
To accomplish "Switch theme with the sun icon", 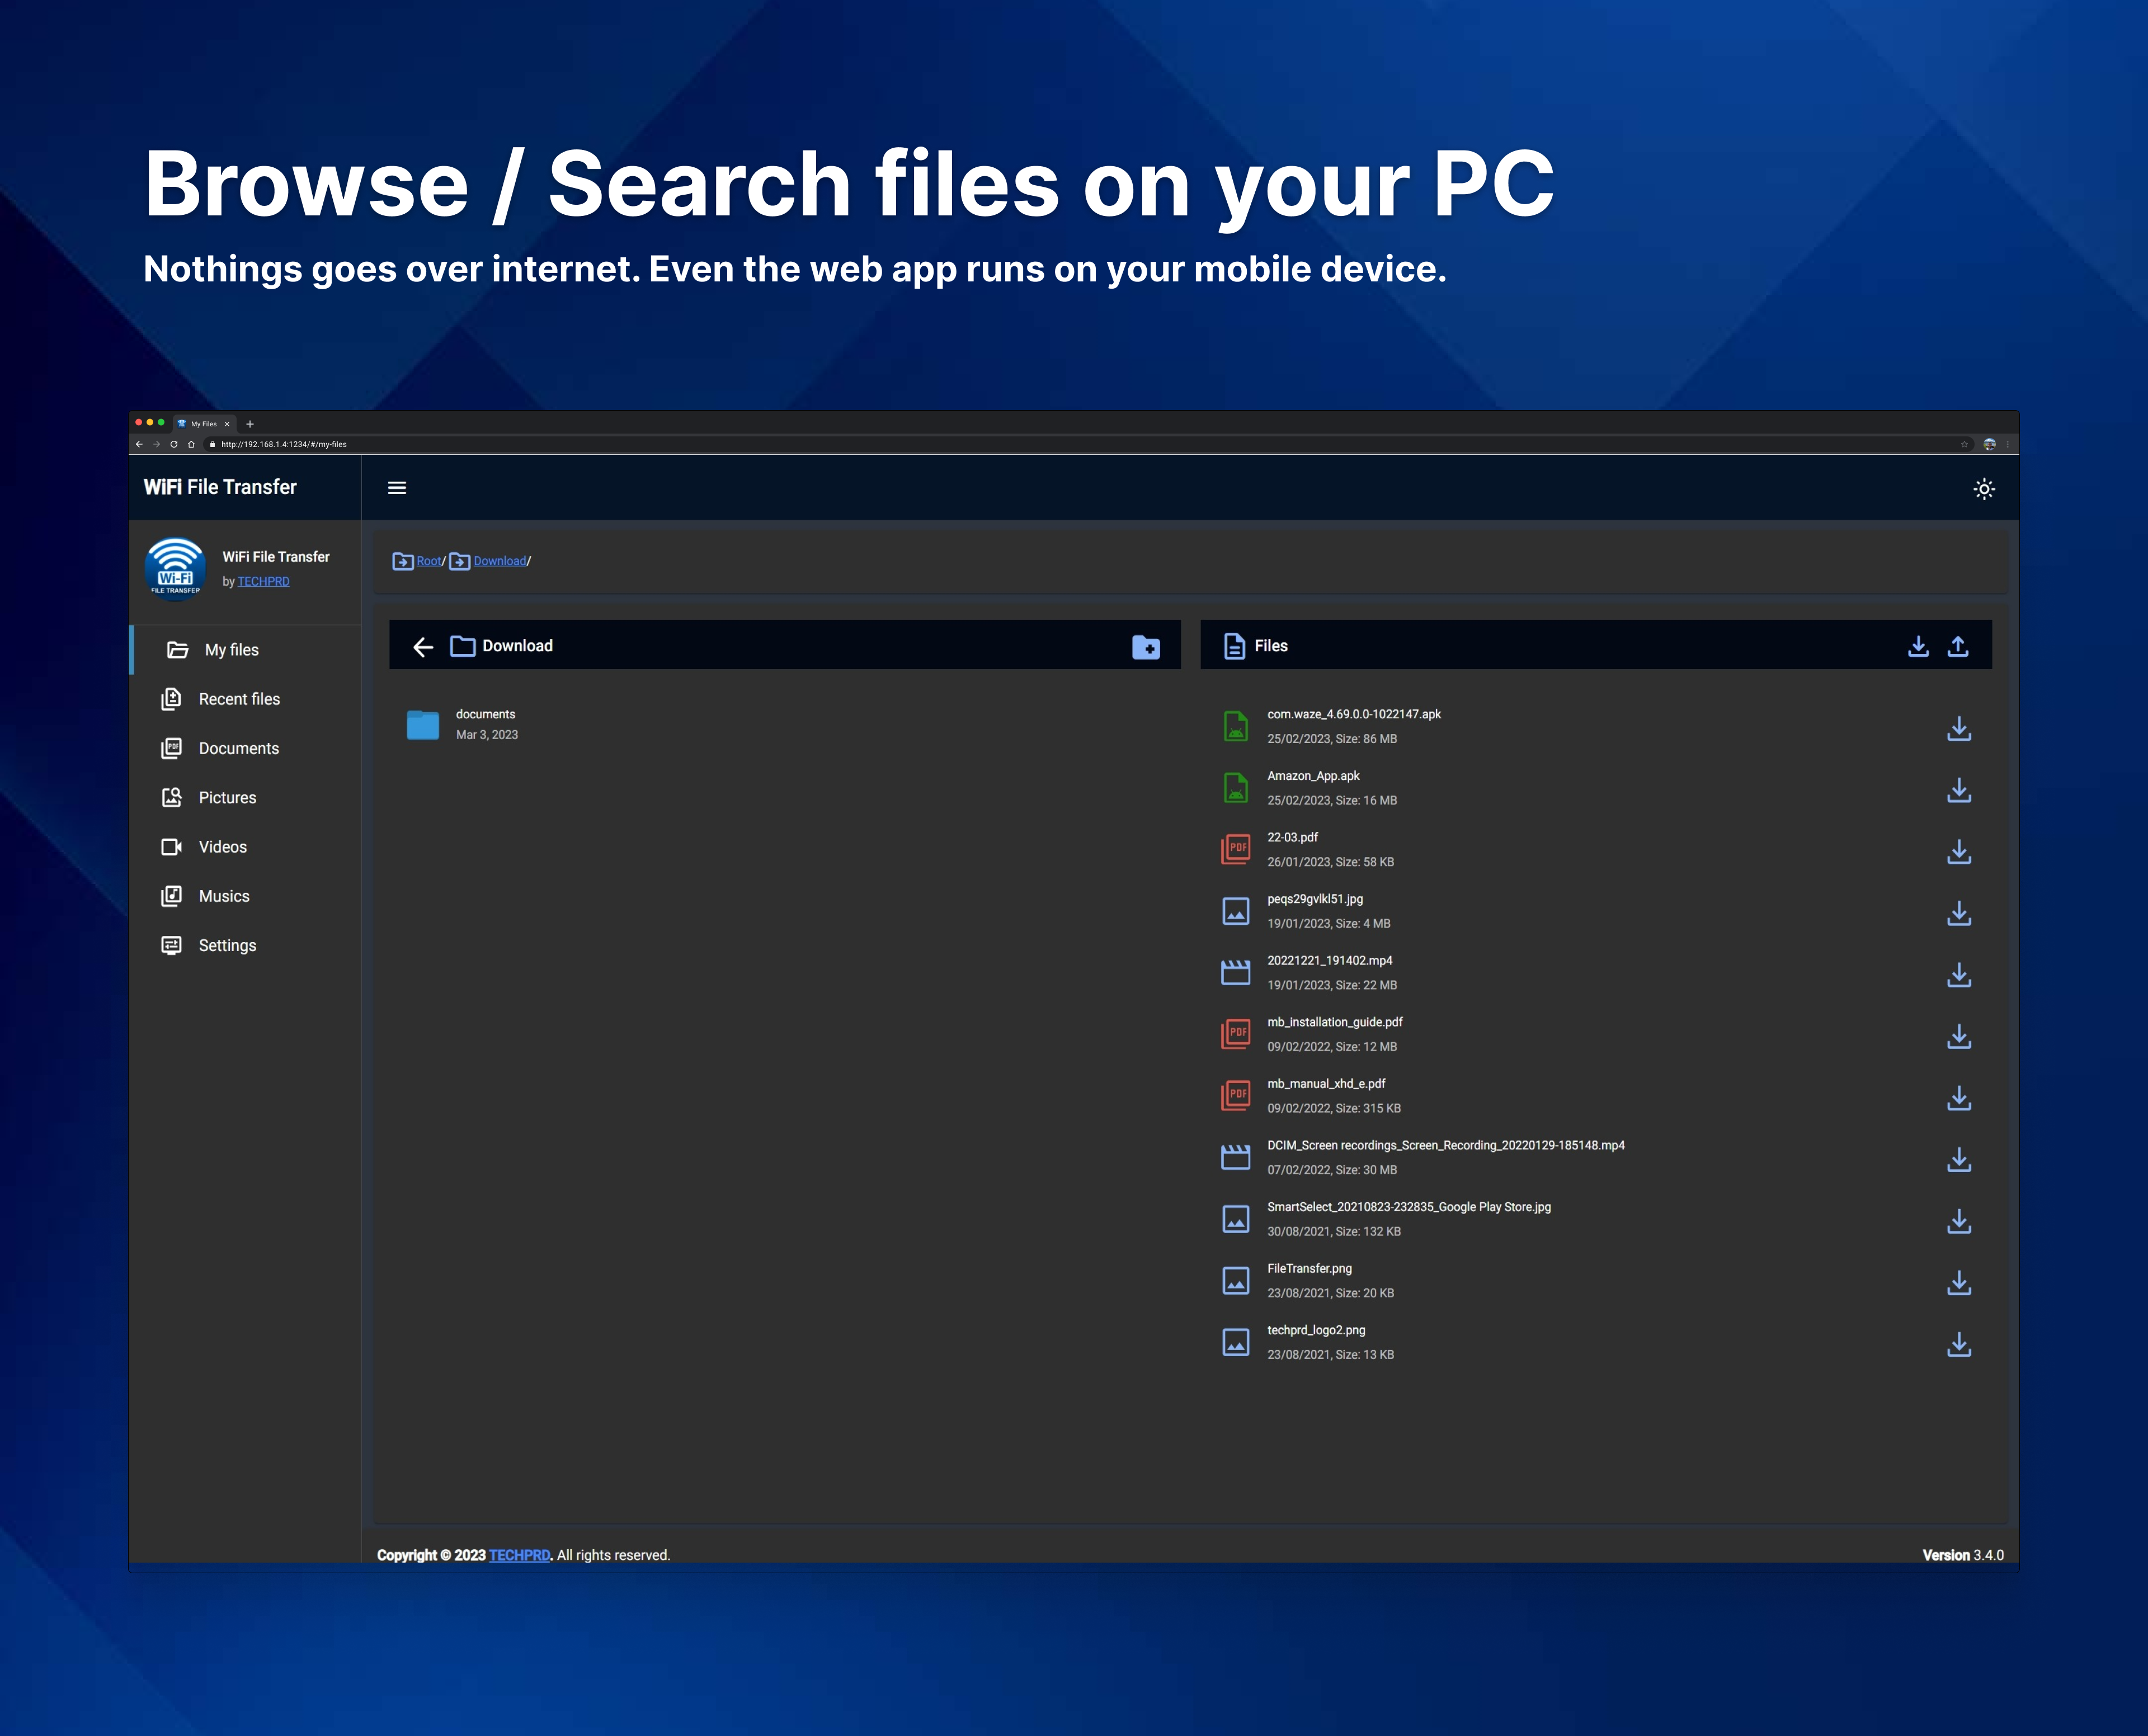I will pos(1984,489).
